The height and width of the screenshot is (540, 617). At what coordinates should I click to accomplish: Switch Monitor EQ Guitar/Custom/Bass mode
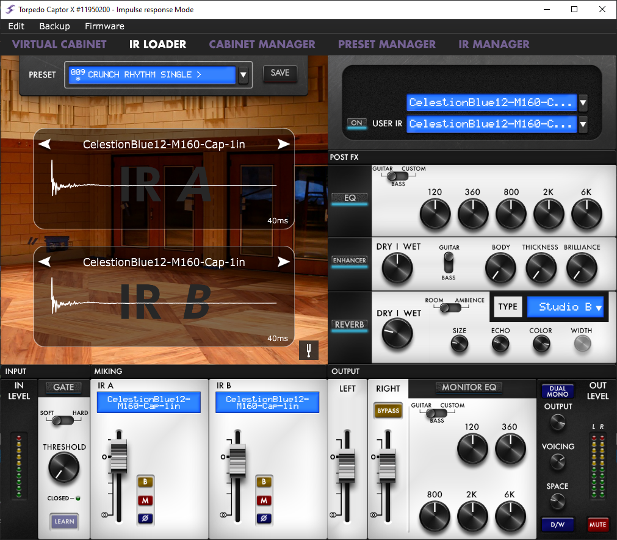click(x=437, y=413)
